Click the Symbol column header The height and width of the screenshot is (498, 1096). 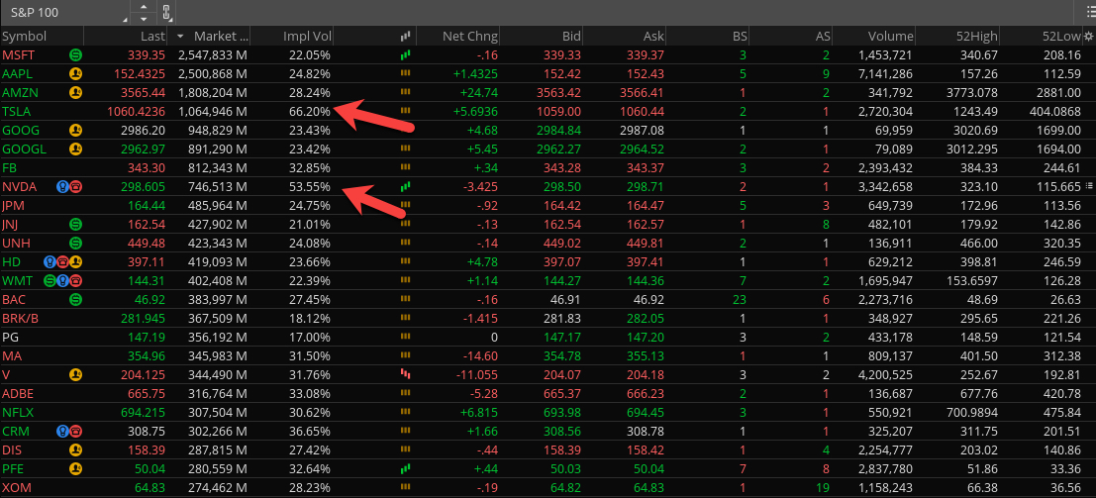(x=25, y=36)
